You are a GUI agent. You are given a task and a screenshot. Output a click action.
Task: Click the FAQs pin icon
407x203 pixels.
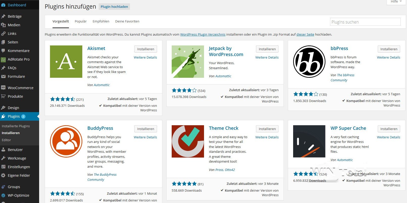3,68
